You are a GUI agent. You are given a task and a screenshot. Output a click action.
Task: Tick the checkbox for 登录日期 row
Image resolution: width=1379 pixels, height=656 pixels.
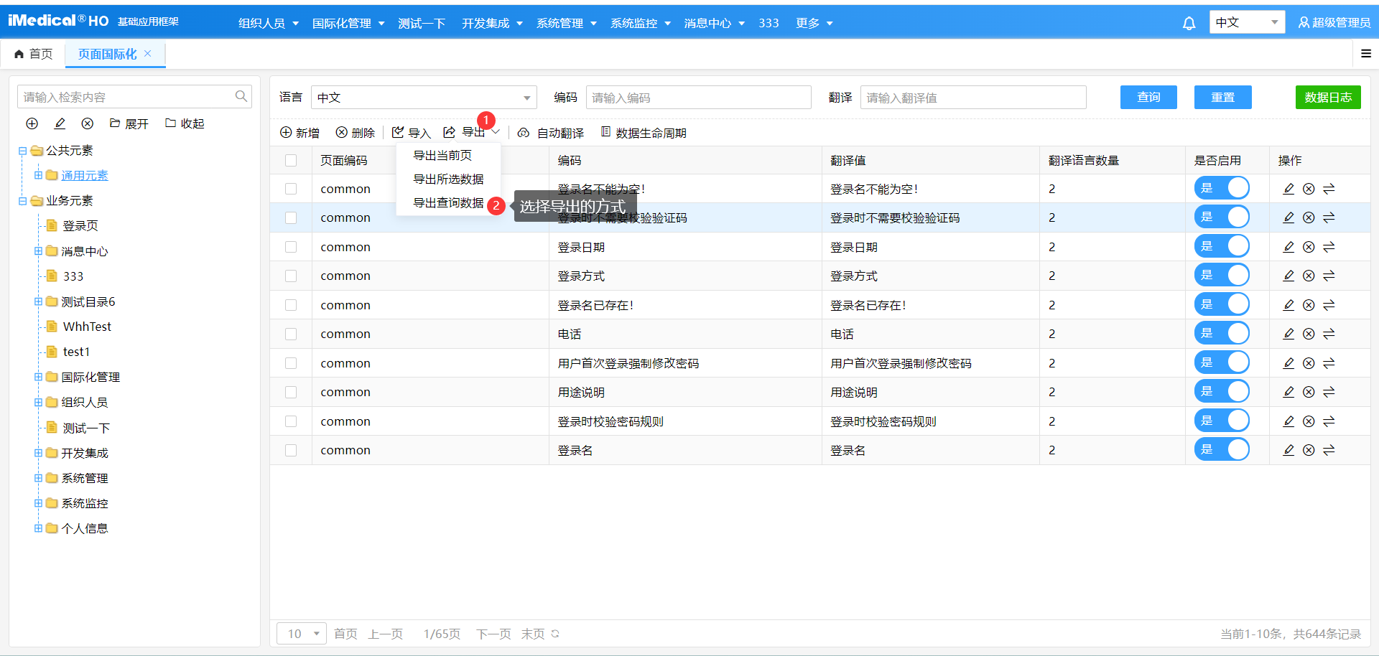coord(291,247)
